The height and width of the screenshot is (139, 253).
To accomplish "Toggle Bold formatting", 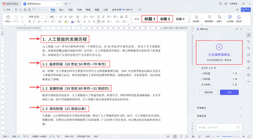I will (29, 21).
